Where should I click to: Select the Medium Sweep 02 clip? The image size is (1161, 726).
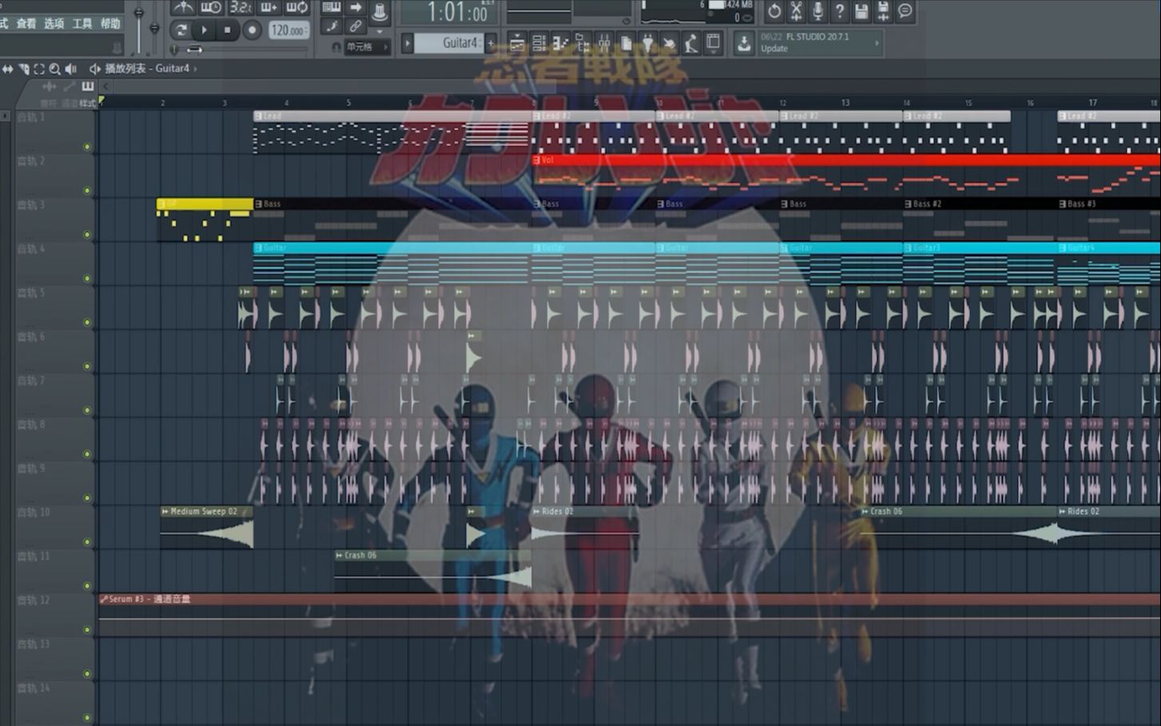pyautogui.click(x=207, y=527)
